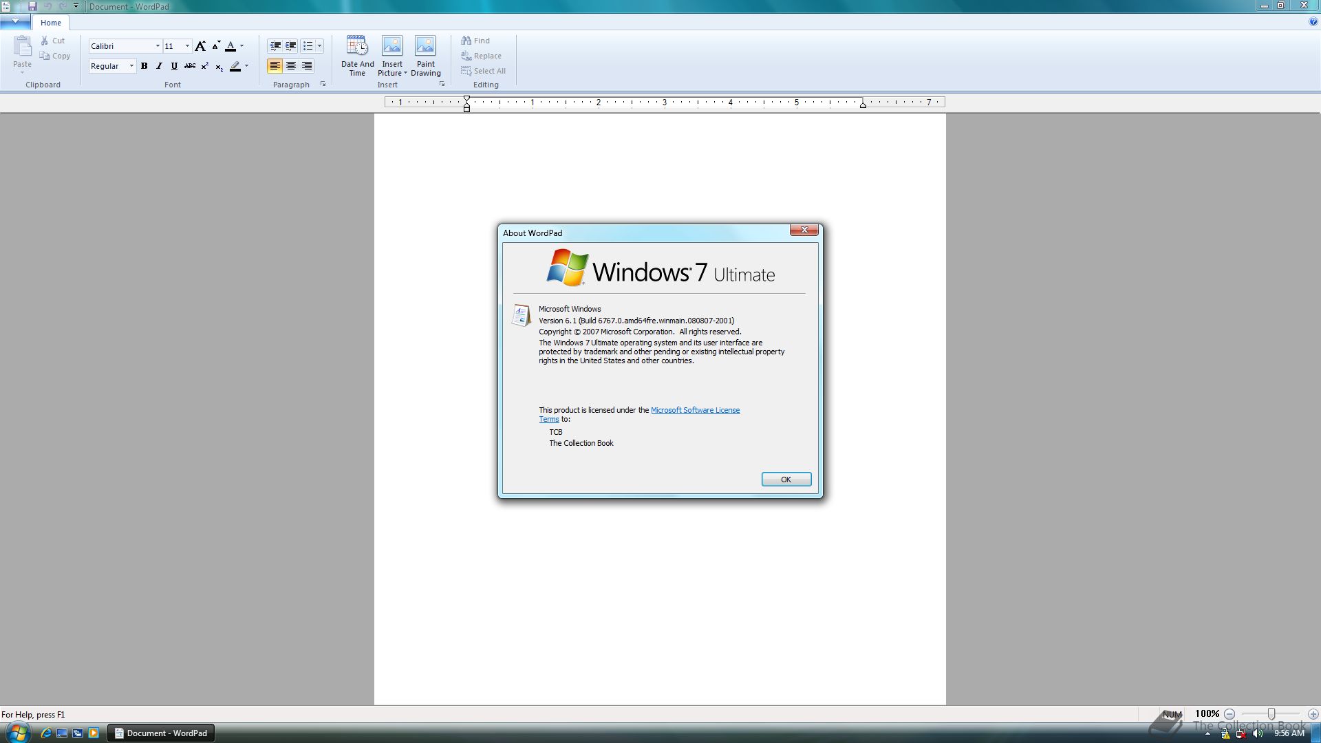
Task: Click the first line indent ruler marker
Action: coord(466,100)
